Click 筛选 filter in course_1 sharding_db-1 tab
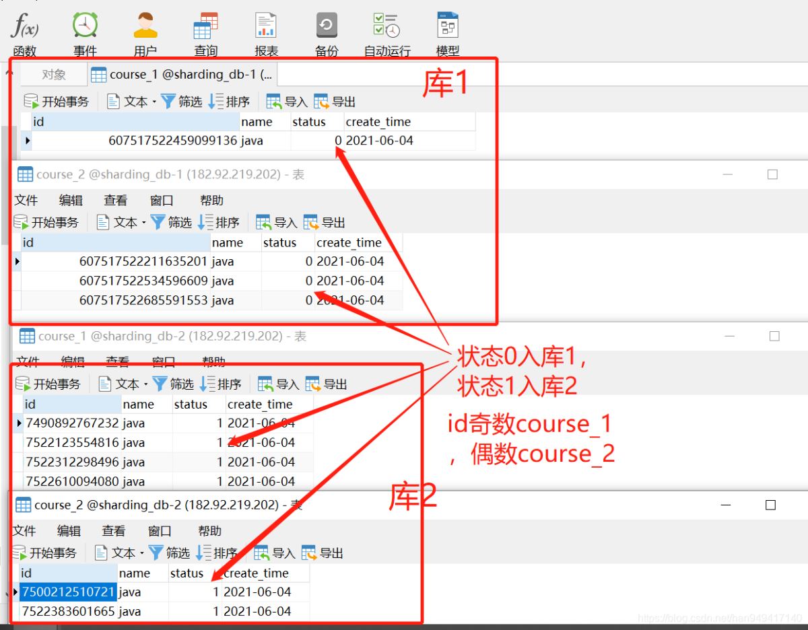 coord(182,102)
